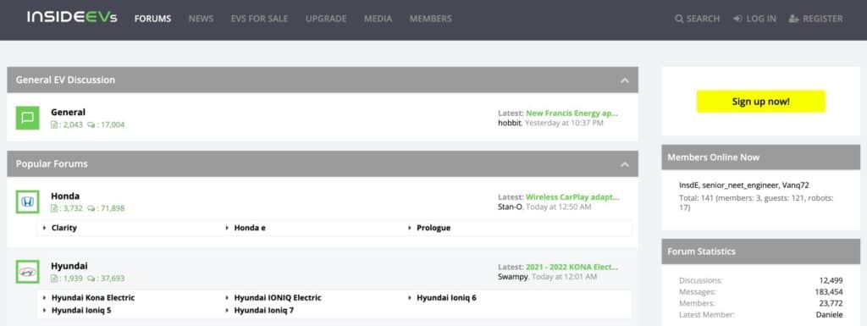
Task: Open the Honda forum title link
Action: [x=65, y=196]
